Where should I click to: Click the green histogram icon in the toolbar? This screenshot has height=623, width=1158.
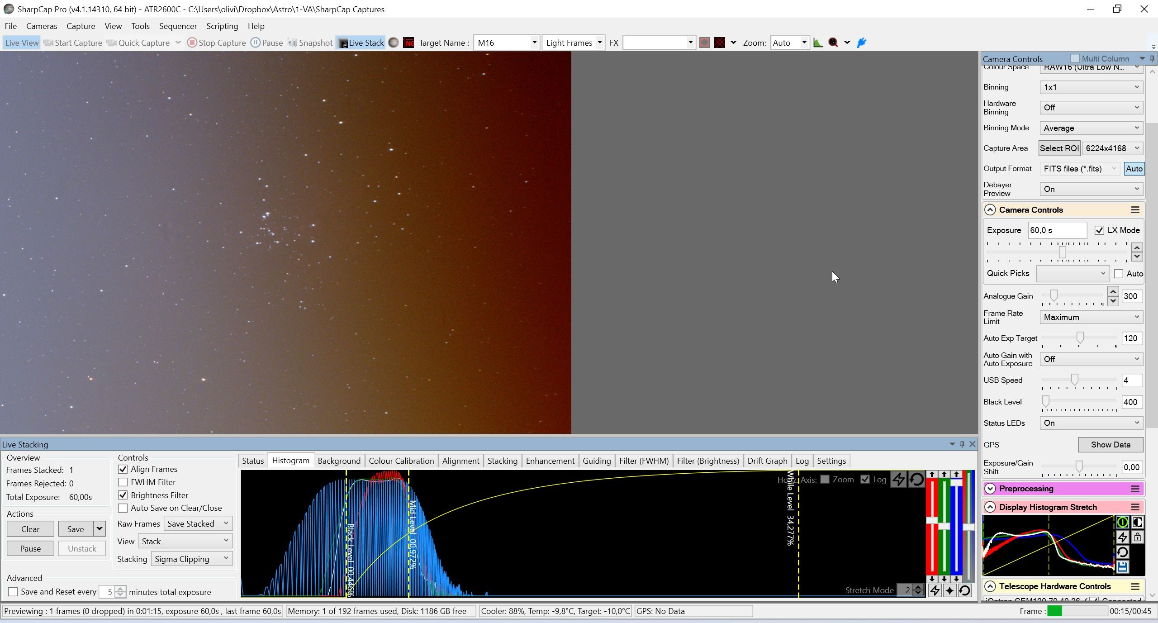click(x=818, y=43)
